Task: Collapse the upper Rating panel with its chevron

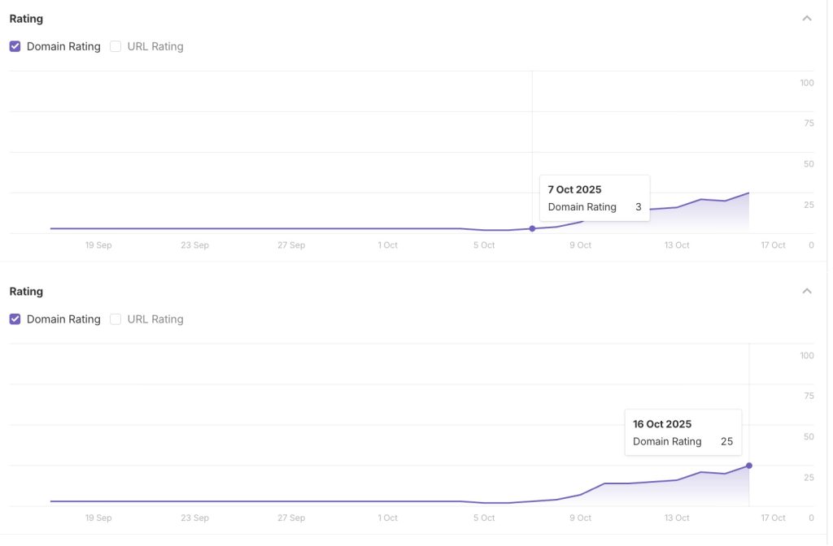Action: click(x=807, y=18)
